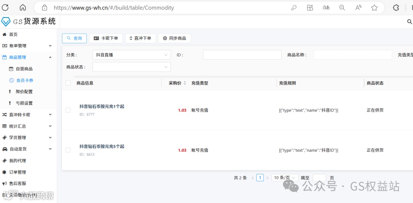Click the GS货源系统 diamond logo
The image size is (413, 203).
tap(6, 22)
